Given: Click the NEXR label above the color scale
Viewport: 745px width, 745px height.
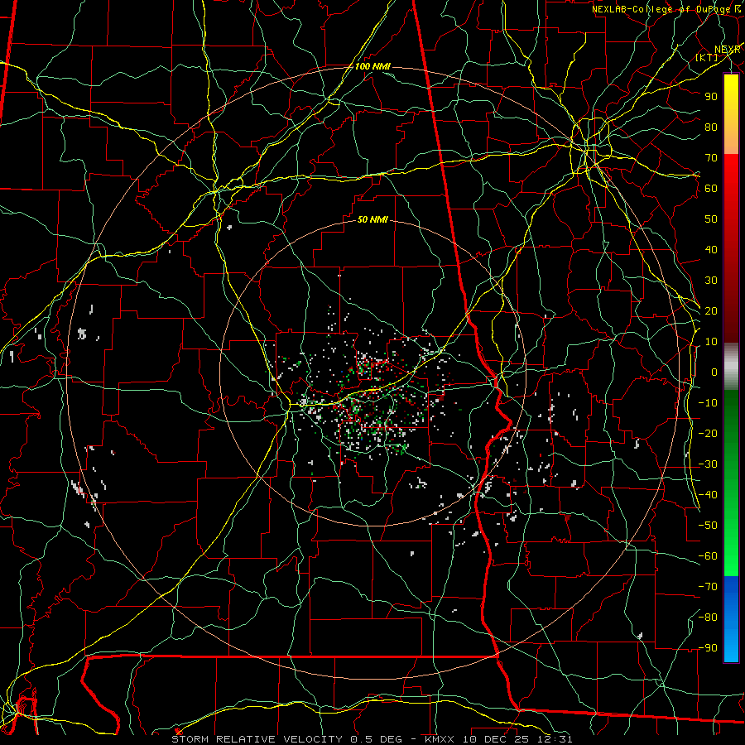Looking at the screenshot, I should coord(728,50).
